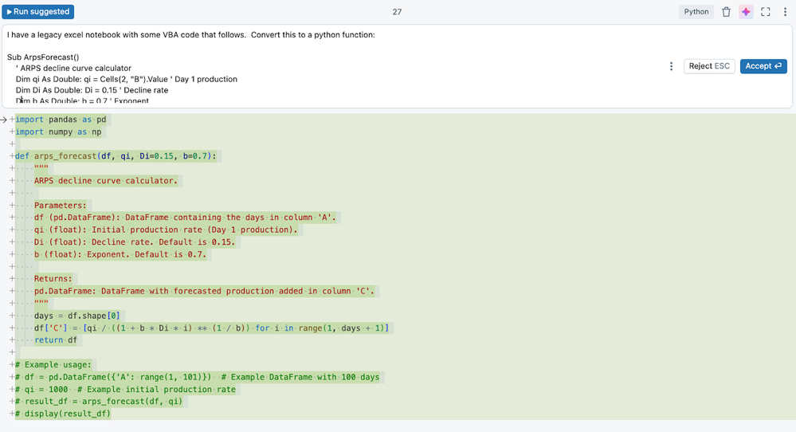Screen dimensions: 796x432
Task: Click the 'days = df.shape[0]' line
Action: click(76, 316)
